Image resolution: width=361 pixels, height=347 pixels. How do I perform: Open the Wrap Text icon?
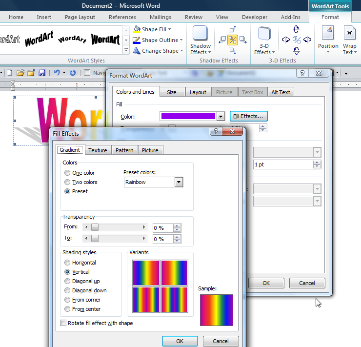click(349, 33)
